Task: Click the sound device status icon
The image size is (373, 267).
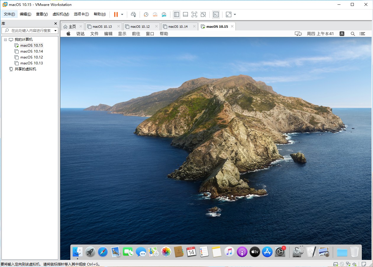Action: pyautogui.click(x=355, y=264)
